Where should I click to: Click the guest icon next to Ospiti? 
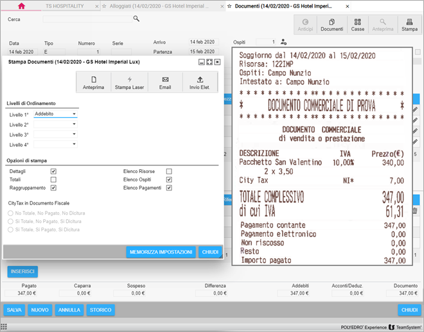pos(283,42)
